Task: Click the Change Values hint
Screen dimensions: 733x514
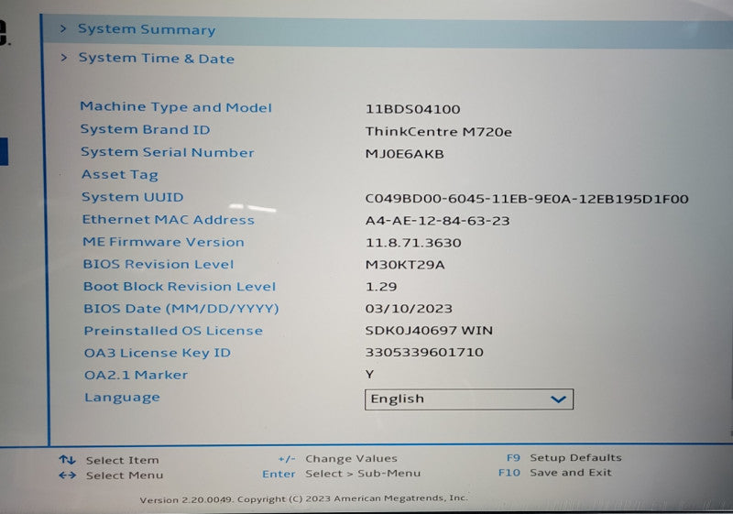Action: click(351, 458)
